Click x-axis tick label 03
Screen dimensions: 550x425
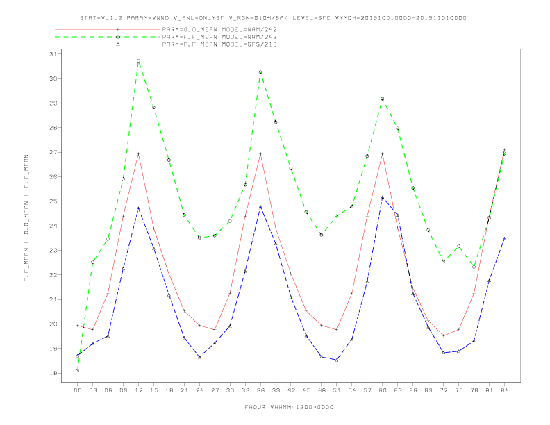[x=92, y=390]
